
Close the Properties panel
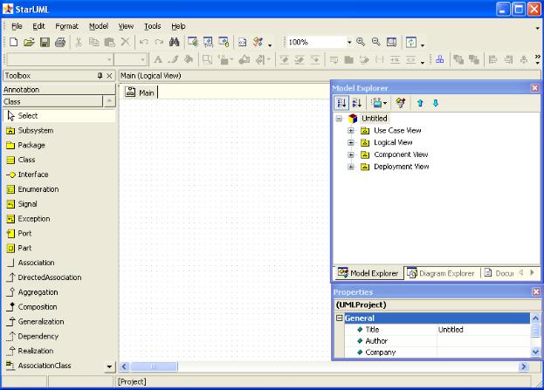pos(536,292)
